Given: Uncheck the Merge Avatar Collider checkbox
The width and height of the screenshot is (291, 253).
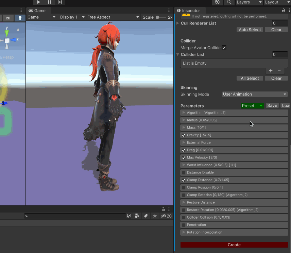Looking at the screenshot, I should 224,48.
